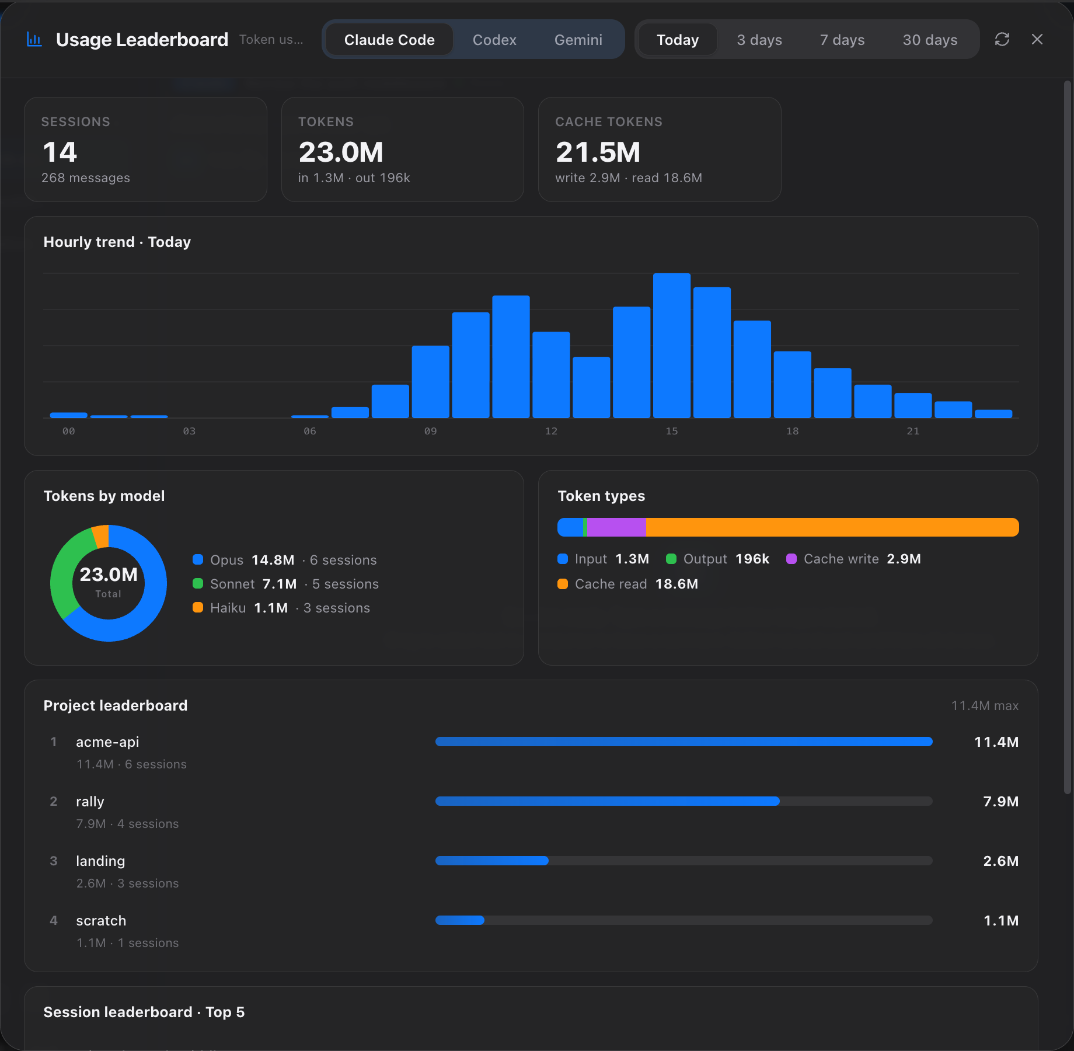1074x1051 pixels.
Task: Switch to the Codex tab
Action: (x=494, y=40)
